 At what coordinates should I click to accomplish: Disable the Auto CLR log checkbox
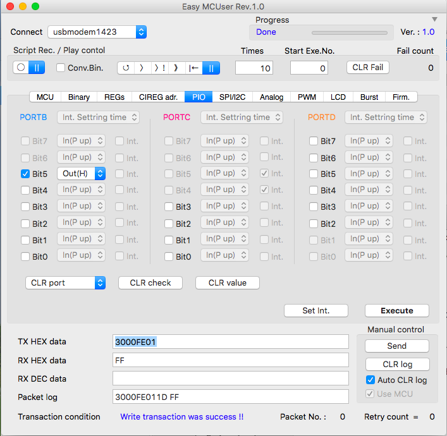click(x=370, y=380)
